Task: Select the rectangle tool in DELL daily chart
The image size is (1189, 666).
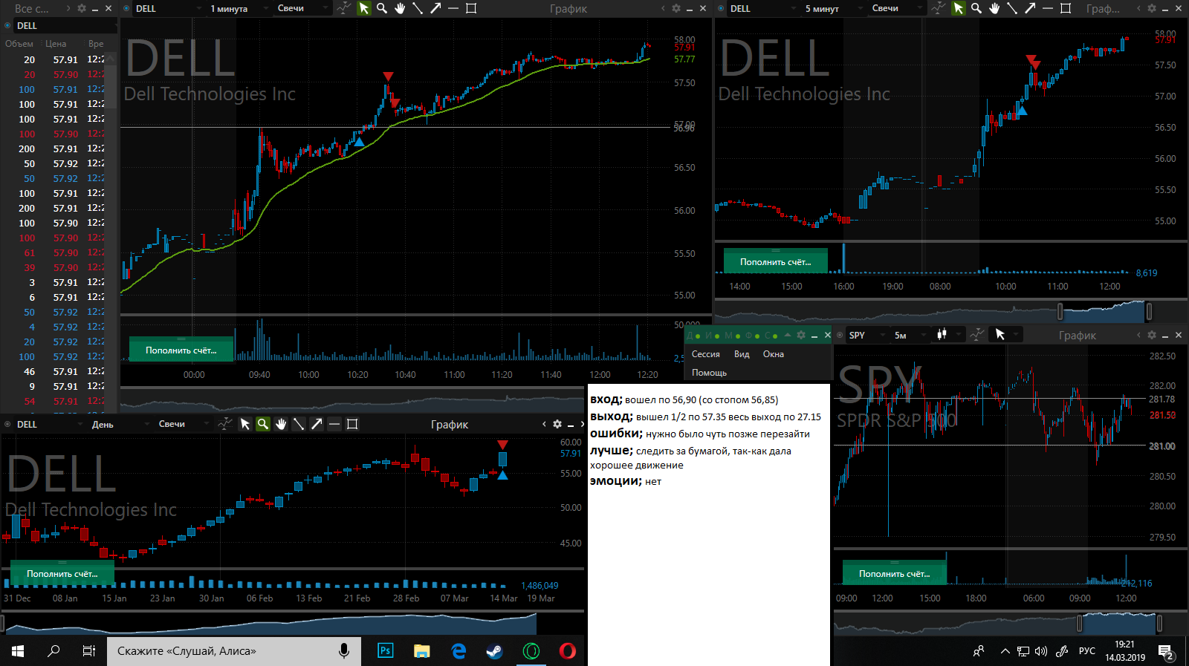Action: 352,424
